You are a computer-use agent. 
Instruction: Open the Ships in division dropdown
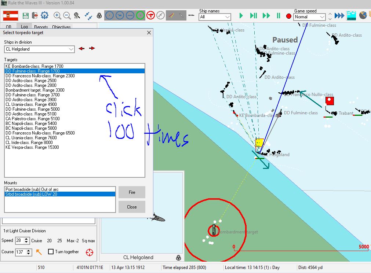pyautogui.click(x=39, y=49)
